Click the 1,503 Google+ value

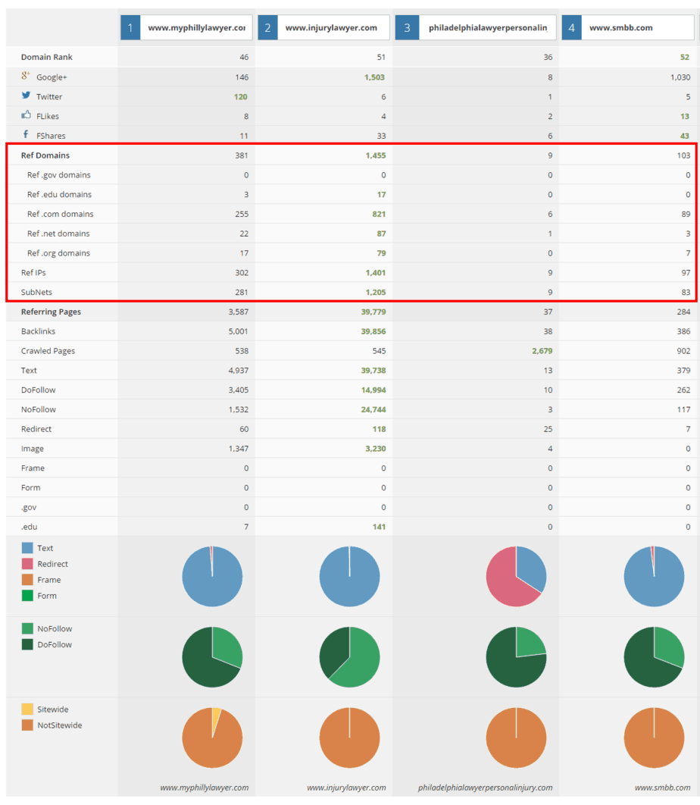point(374,77)
